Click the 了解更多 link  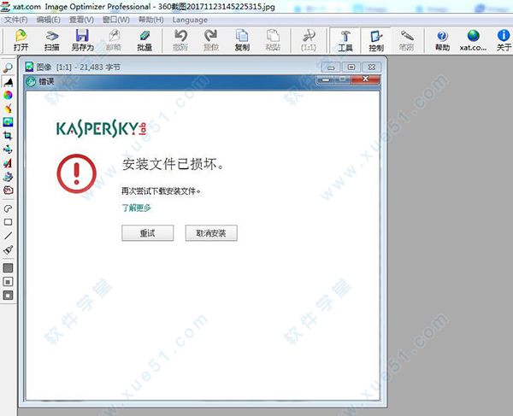click(136, 208)
